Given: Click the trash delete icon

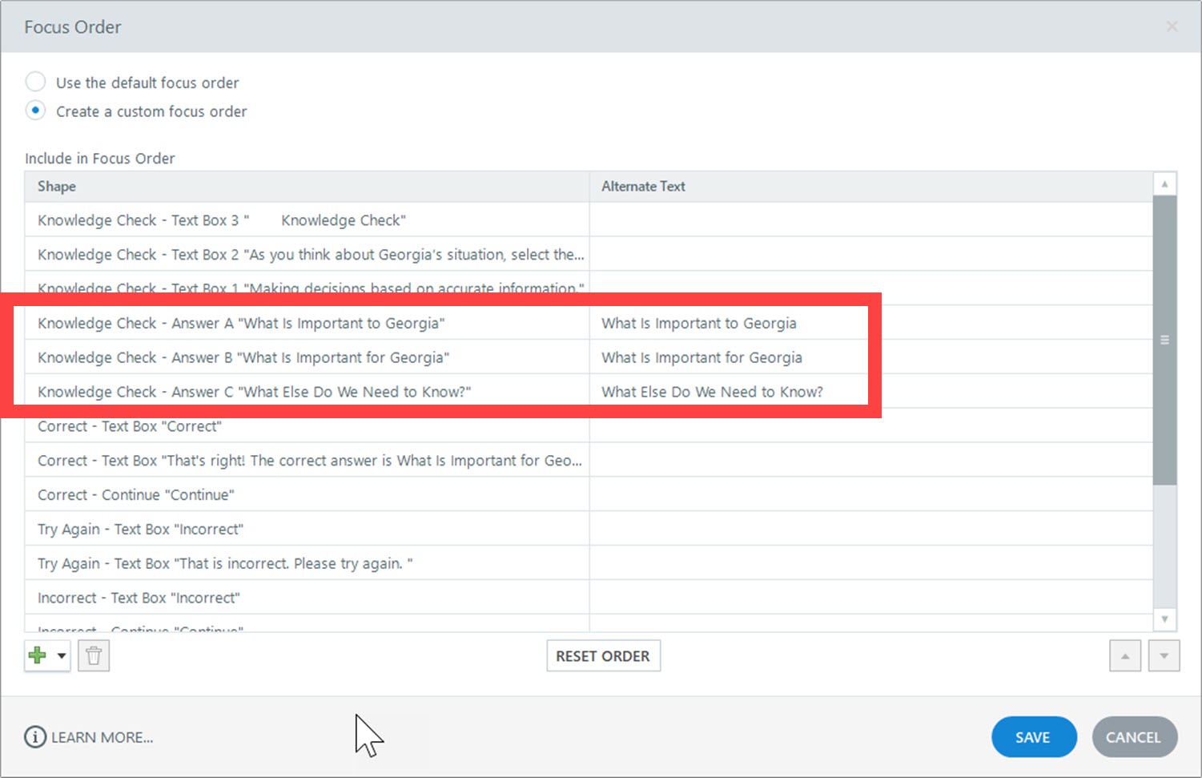Looking at the screenshot, I should [x=94, y=656].
